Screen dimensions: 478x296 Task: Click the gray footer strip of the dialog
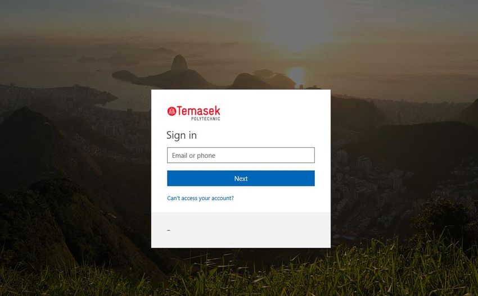(241, 230)
